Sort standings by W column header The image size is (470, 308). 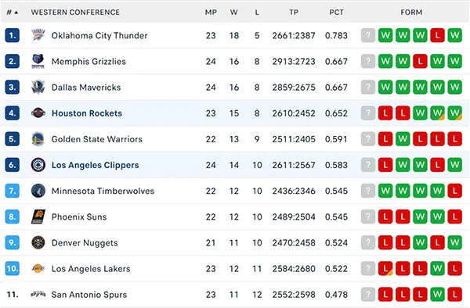point(233,13)
